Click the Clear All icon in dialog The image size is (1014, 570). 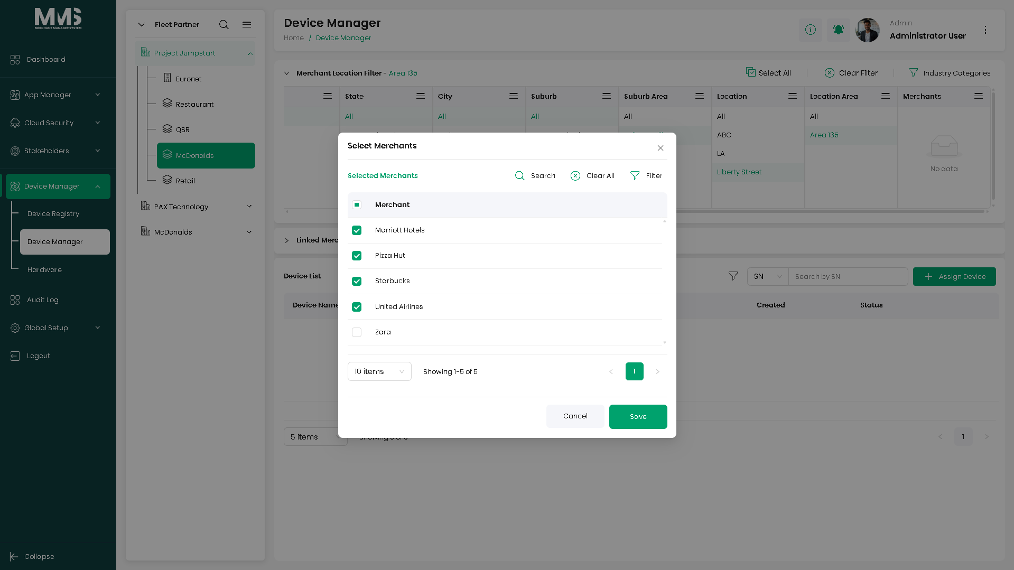(x=575, y=176)
